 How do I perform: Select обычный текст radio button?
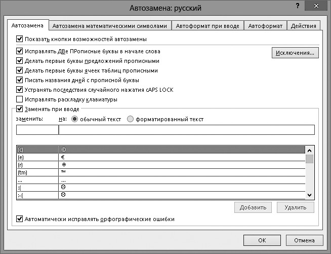(x=75, y=119)
